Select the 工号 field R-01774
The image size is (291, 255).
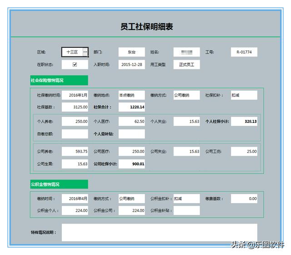point(244,52)
